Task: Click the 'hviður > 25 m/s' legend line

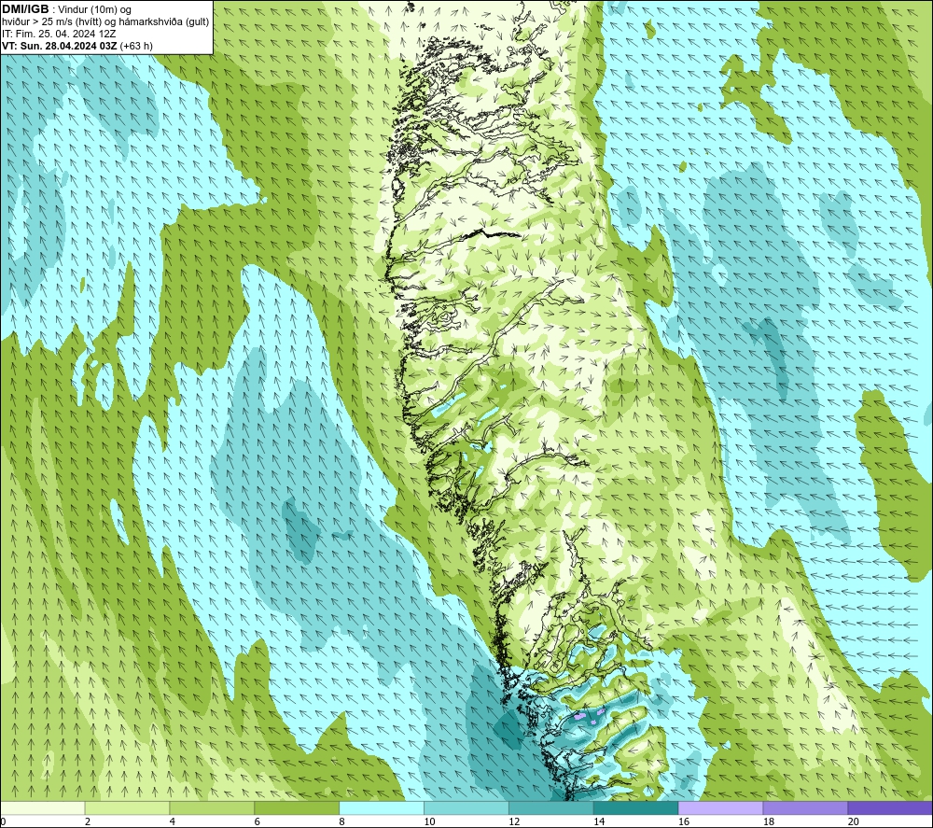Action: (x=106, y=22)
